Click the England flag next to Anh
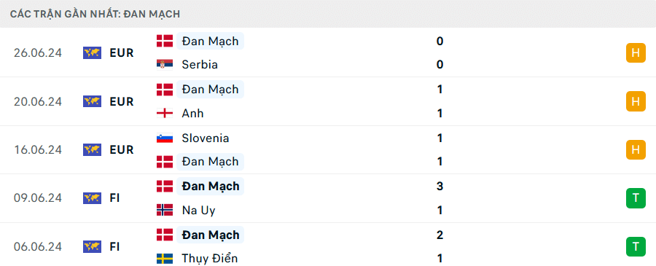 coord(165,113)
